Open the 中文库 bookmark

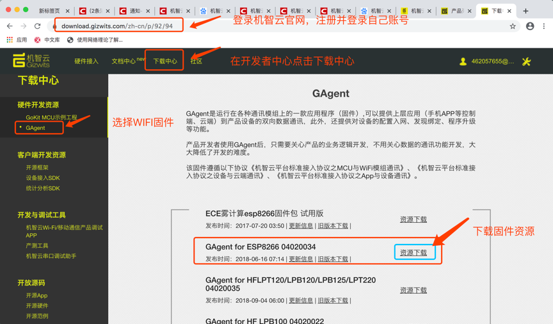[x=47, y=40]
